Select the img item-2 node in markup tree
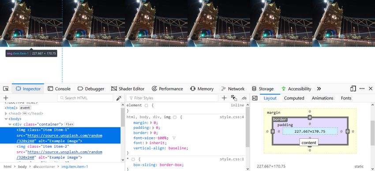 [x=60, y=152]
